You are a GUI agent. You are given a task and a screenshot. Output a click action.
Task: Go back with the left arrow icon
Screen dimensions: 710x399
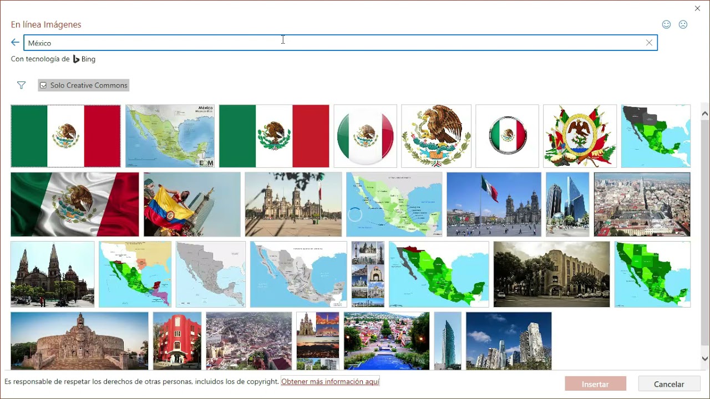coord(15,43)
